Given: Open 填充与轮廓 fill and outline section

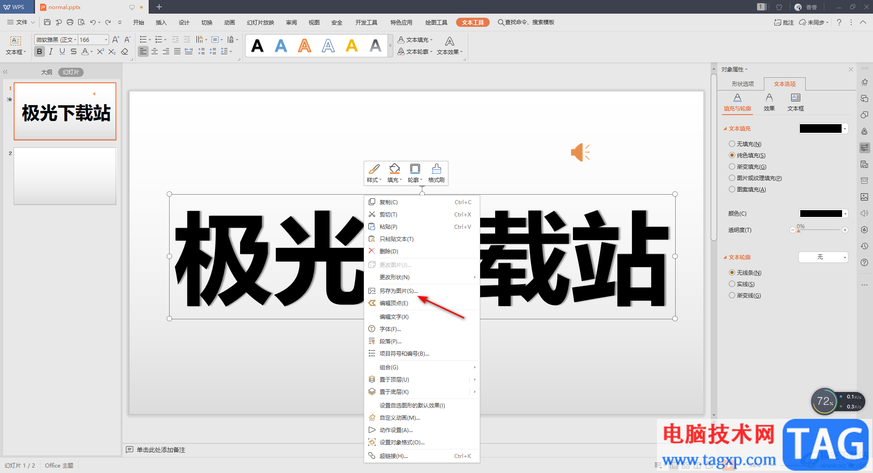Looking at the screenshot, I should pyautogui.click(x=738, y=102).
